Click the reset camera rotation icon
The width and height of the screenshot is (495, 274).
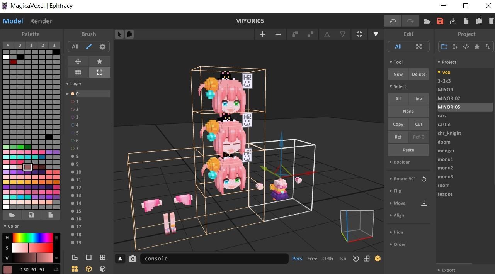coord(356,259)
